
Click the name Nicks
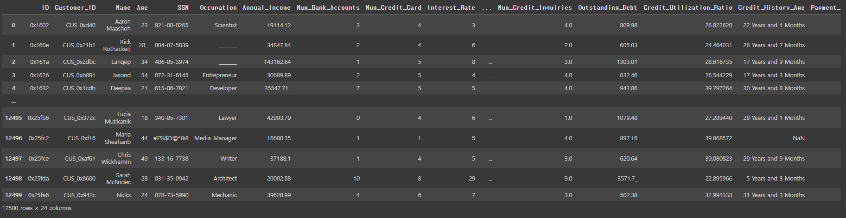124,195
